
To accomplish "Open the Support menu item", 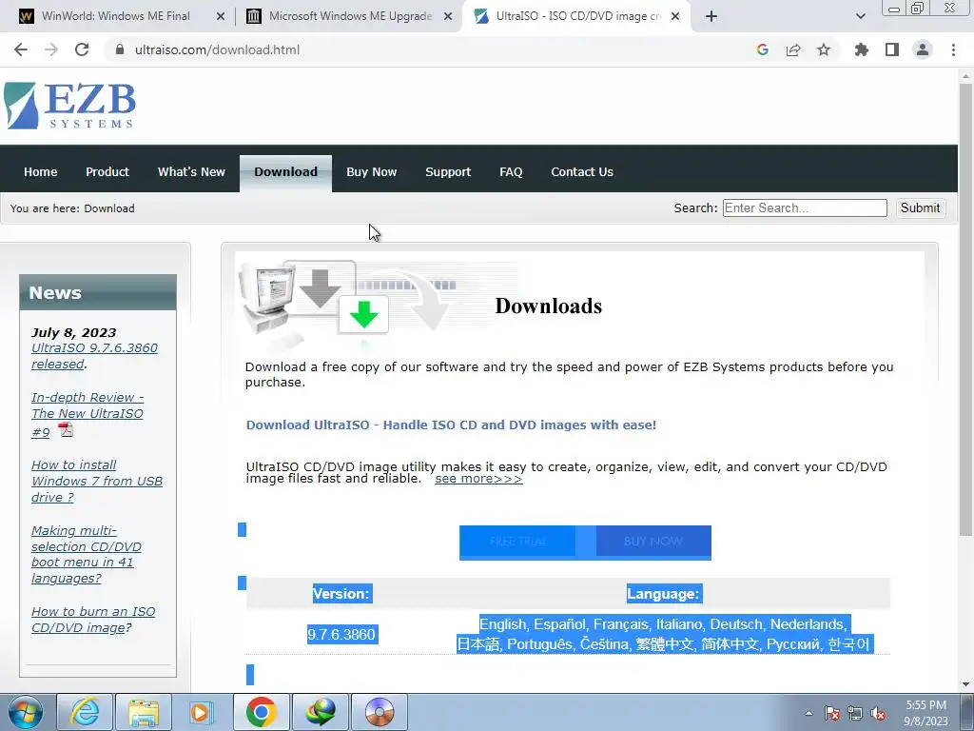I will pyautogui.click(x=448, y=171).
